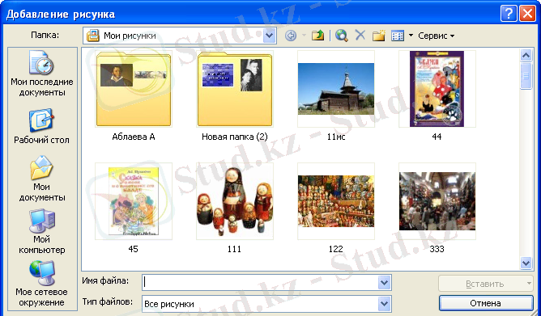Viewport: 541px width, 316px height.
Task: Click the Новая папка (2) label
Action: [235, 137]
